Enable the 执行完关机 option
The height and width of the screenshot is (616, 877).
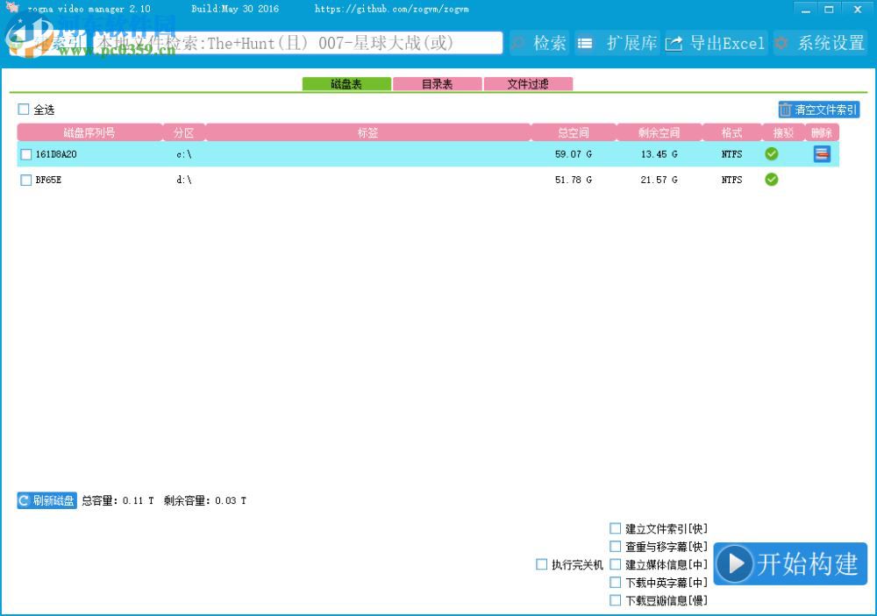(x=541, y=564)
